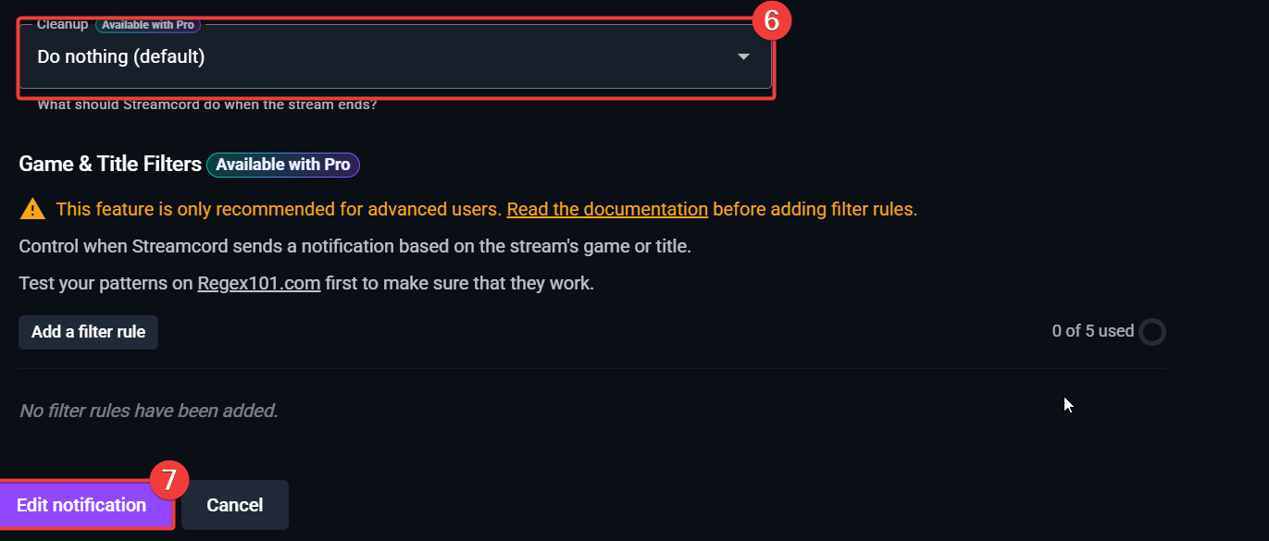This screenshot has width=1269, height=541.
Task: Click the red step 7 marker badge
Action: [x=168, y=480]
